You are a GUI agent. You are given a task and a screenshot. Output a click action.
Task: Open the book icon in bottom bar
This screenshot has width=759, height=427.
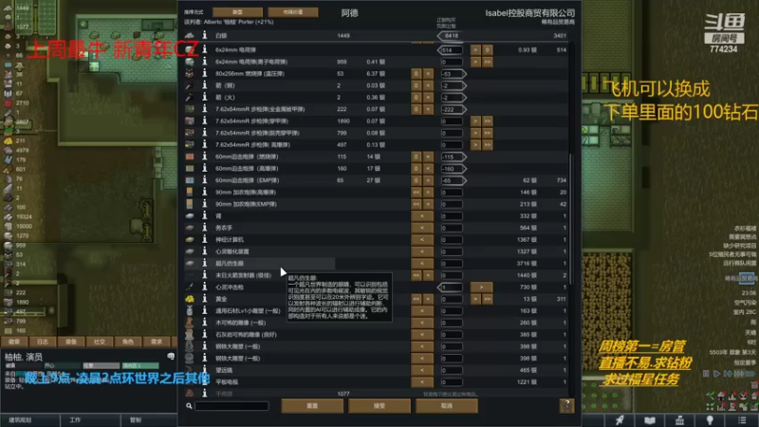point(650,419)
